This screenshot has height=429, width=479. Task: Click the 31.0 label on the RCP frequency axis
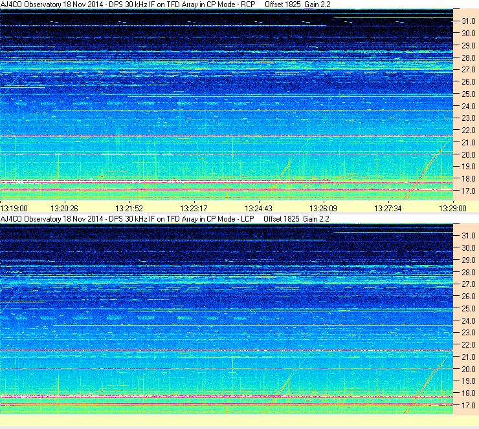[468, 21]
